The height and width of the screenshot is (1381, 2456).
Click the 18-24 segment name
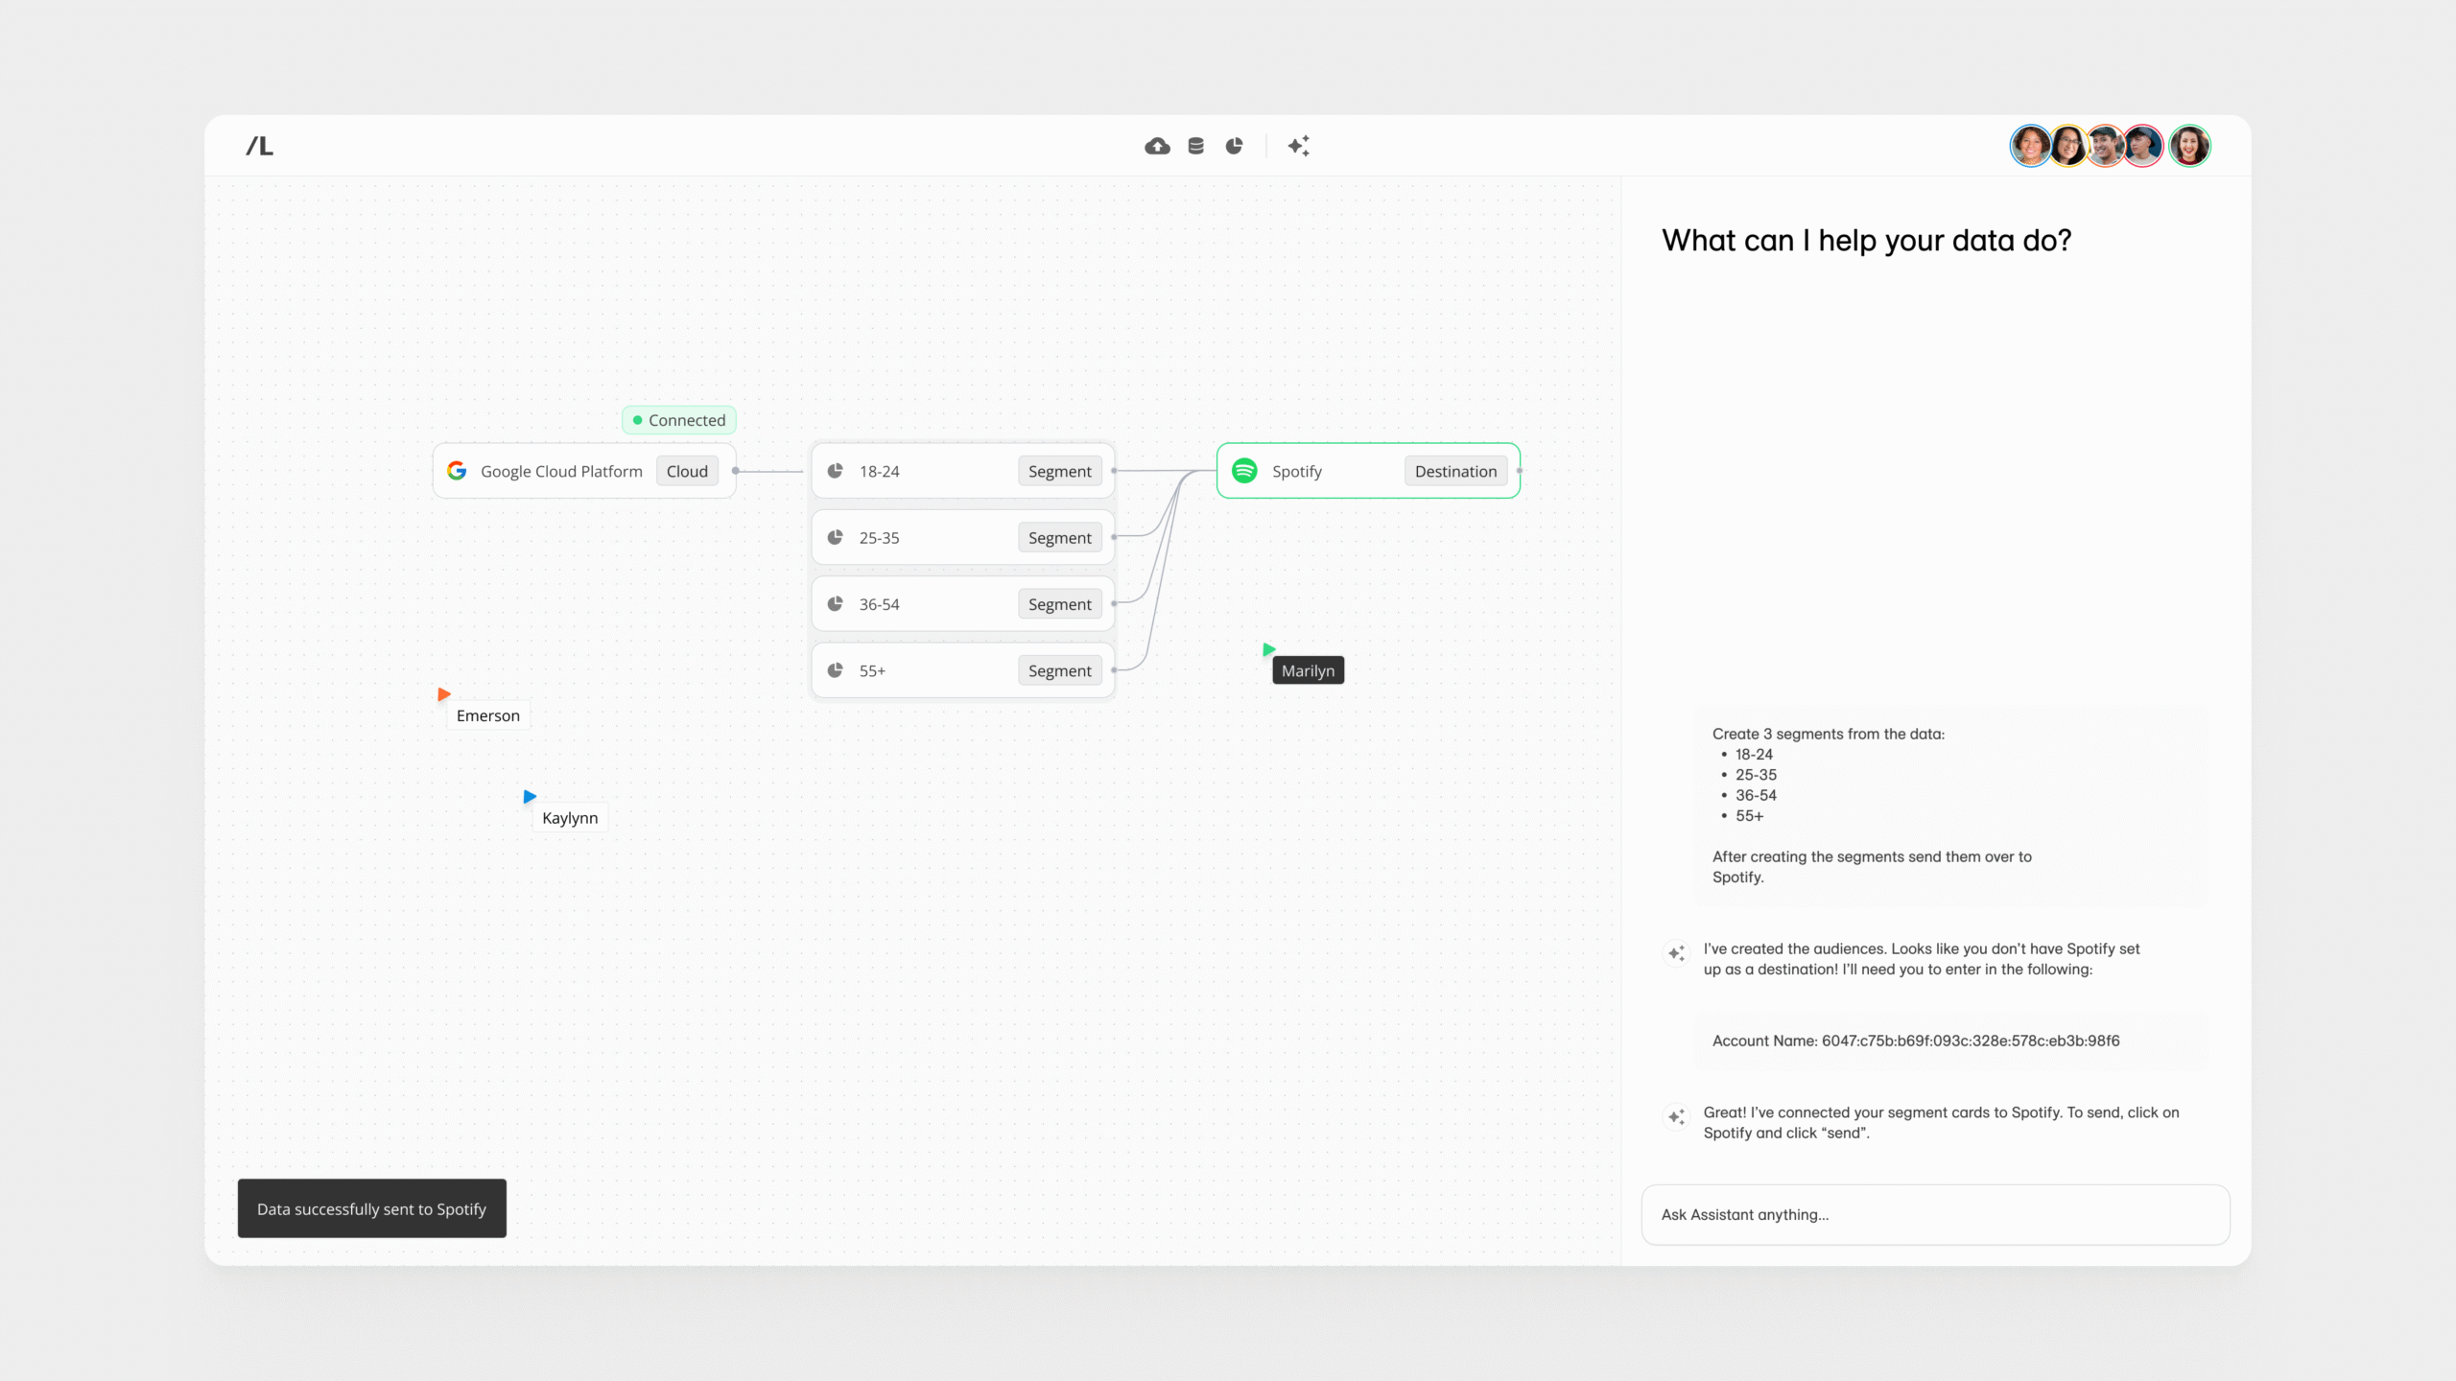pyautogui.click(x=879, y=471)
